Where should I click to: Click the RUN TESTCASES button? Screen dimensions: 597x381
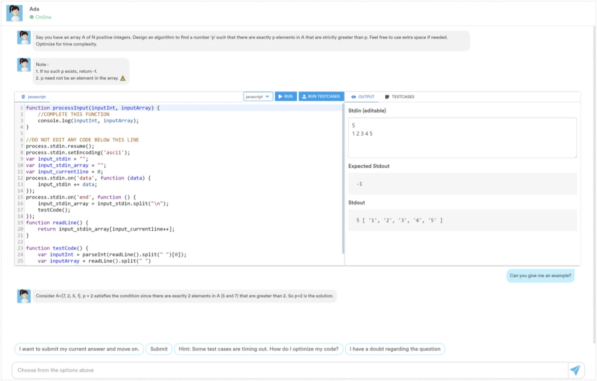point(321,96)
